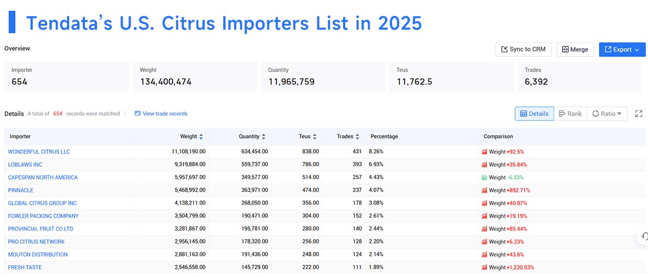This screenshot has height=277, width=648.
Task: Click the Quantity overview card 11,965,759
Action: pos(323,77)
